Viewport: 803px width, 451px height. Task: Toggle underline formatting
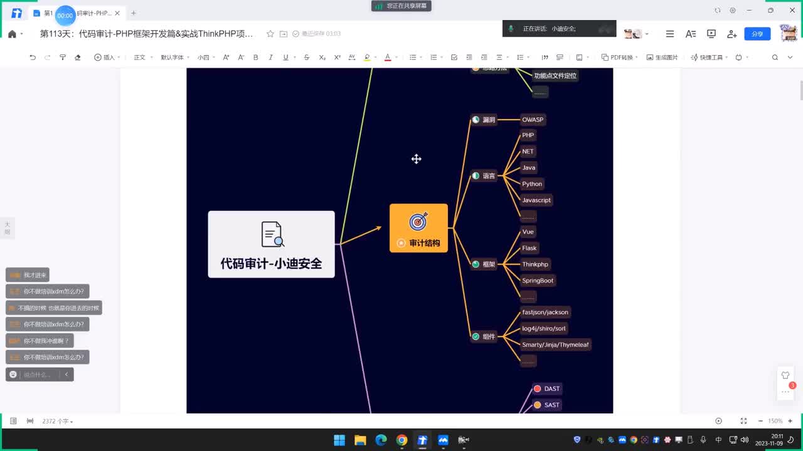coord(285,57)
